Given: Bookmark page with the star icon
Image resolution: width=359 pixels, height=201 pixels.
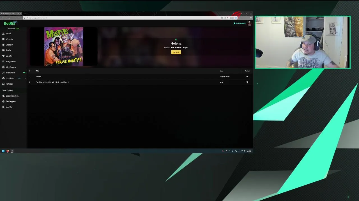Looking at the screenshot, I should [x=236, y=18].
